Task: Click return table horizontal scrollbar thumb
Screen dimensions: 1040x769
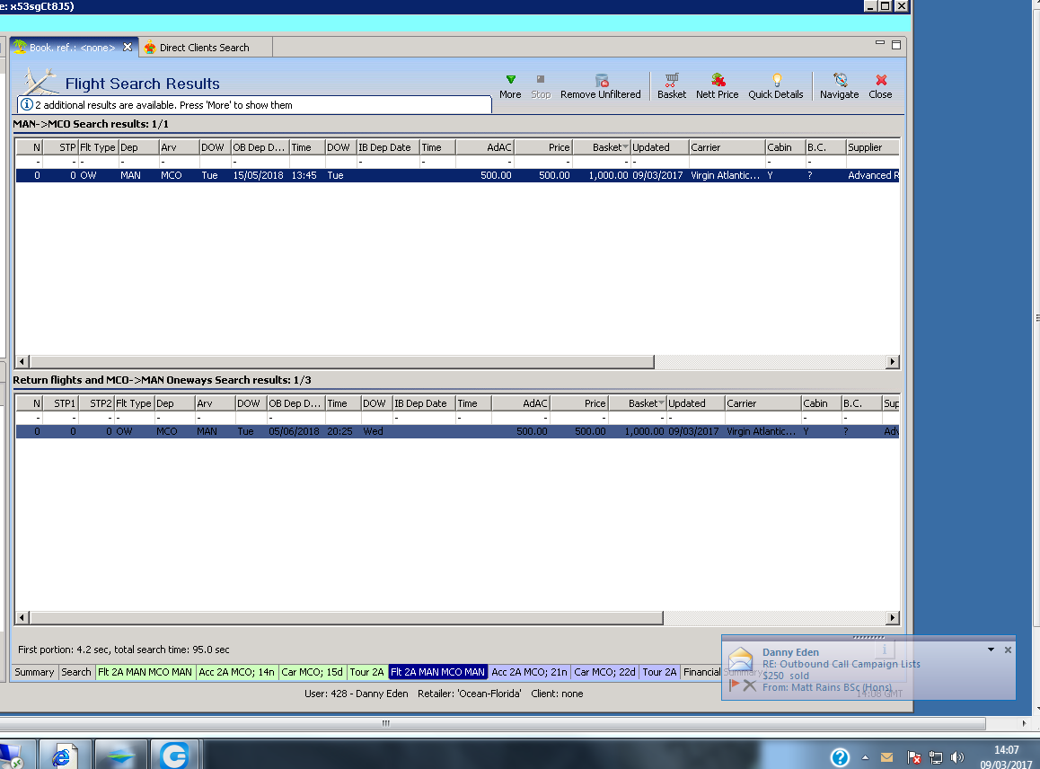Action: click(x=347, y=618)
